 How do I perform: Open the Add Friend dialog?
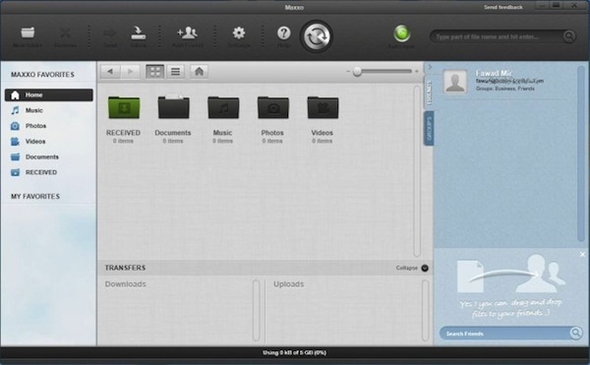click(x=187, y=32)
